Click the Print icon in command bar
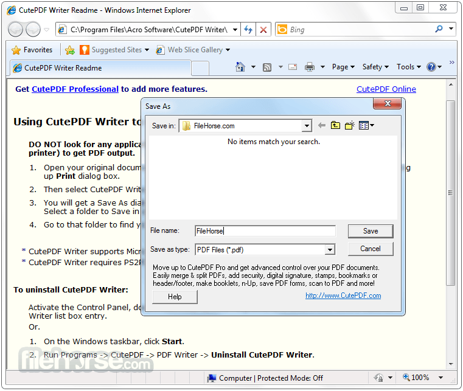The image size is (463, 391). pos(310,67)
